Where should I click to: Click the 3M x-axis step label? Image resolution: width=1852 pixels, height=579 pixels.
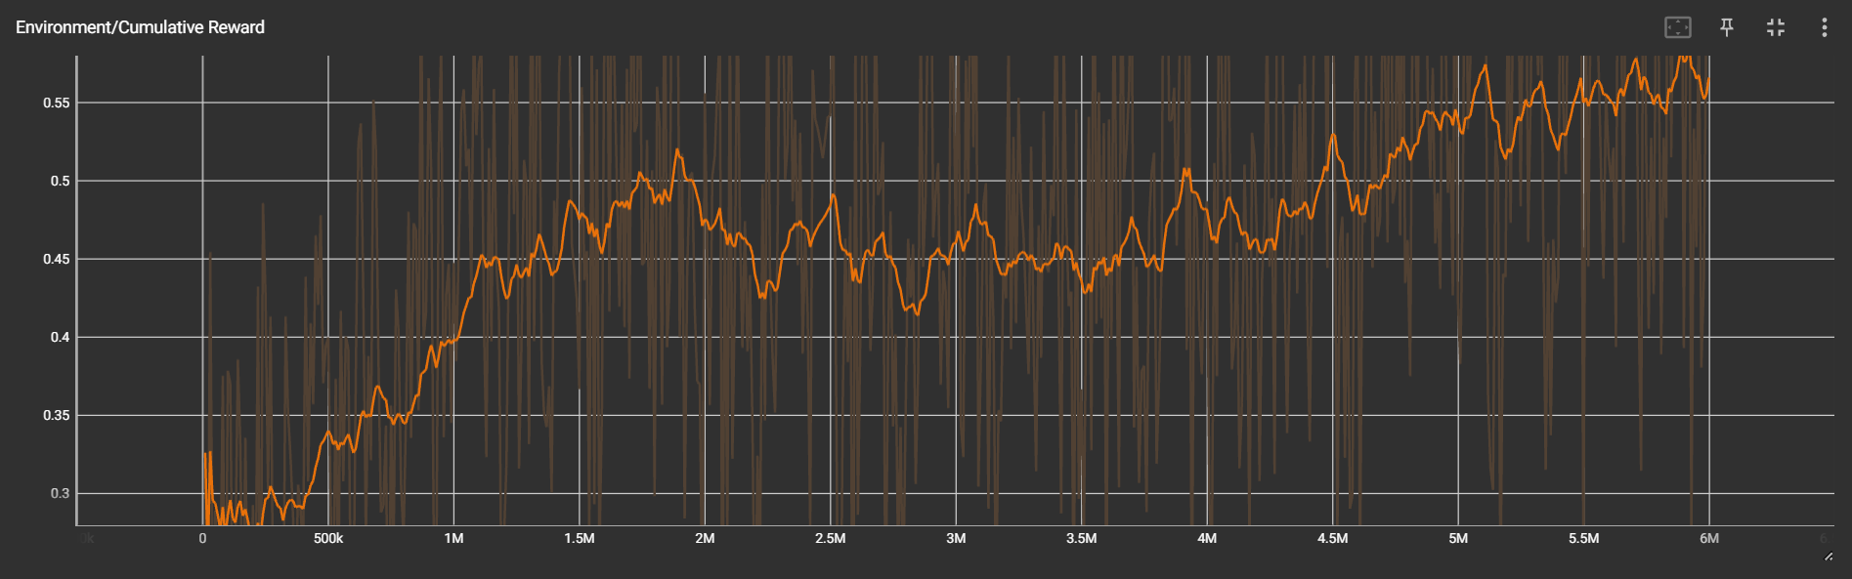click(956, 538)
